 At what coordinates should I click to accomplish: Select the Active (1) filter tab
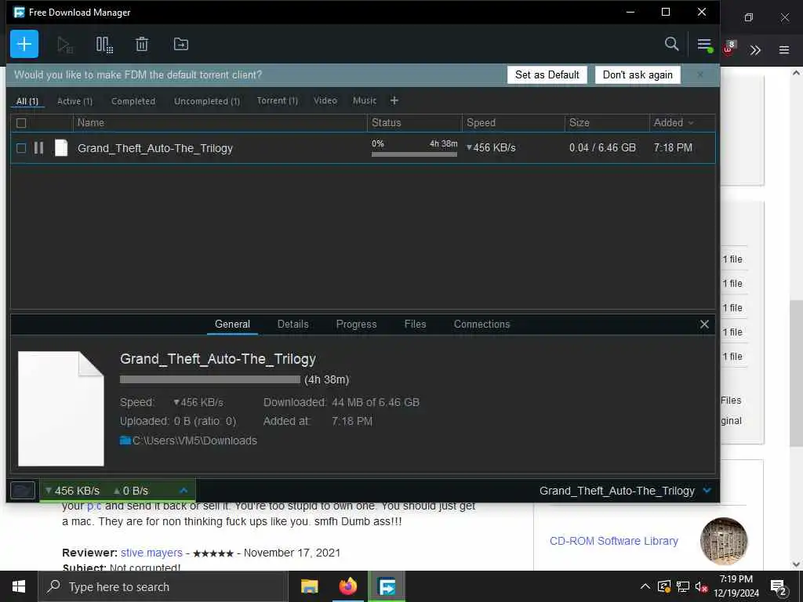pyautogui.click(x=74, y=101)
